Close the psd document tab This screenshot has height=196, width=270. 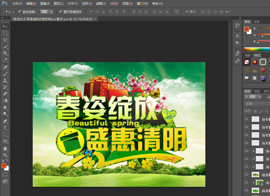tap(95, 19)
